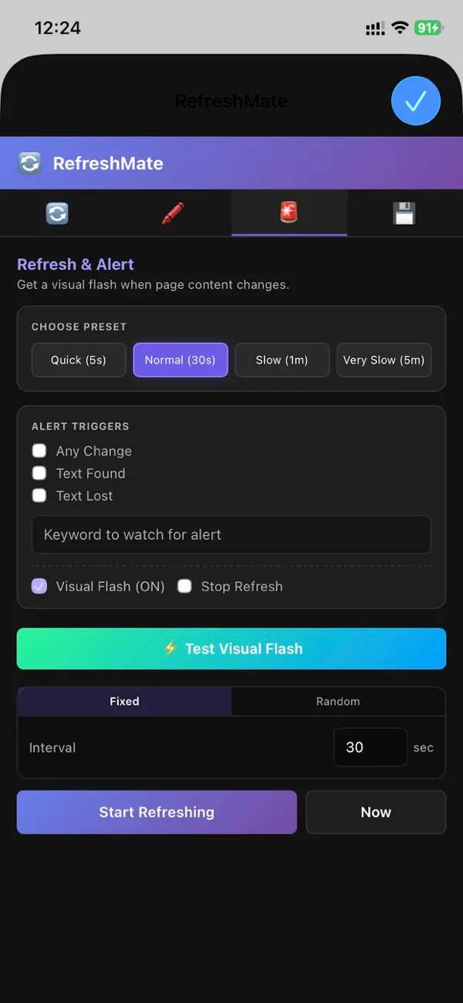Open the floppy disk save tab

click(404, 212)
